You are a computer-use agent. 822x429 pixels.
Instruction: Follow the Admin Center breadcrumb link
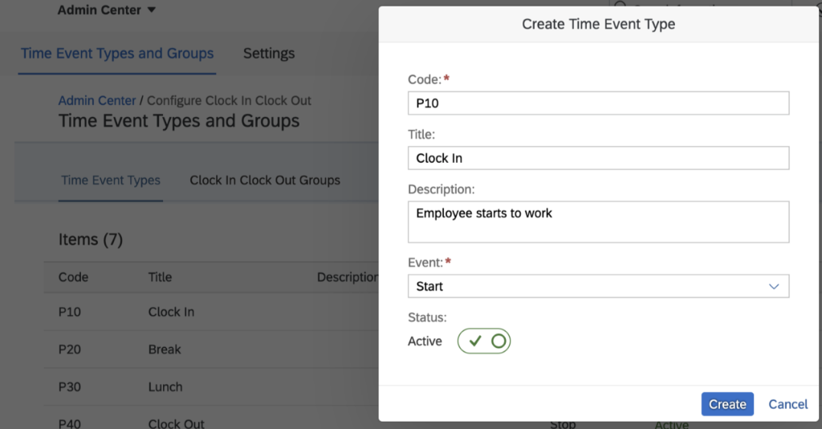click(x=97, y=100)
